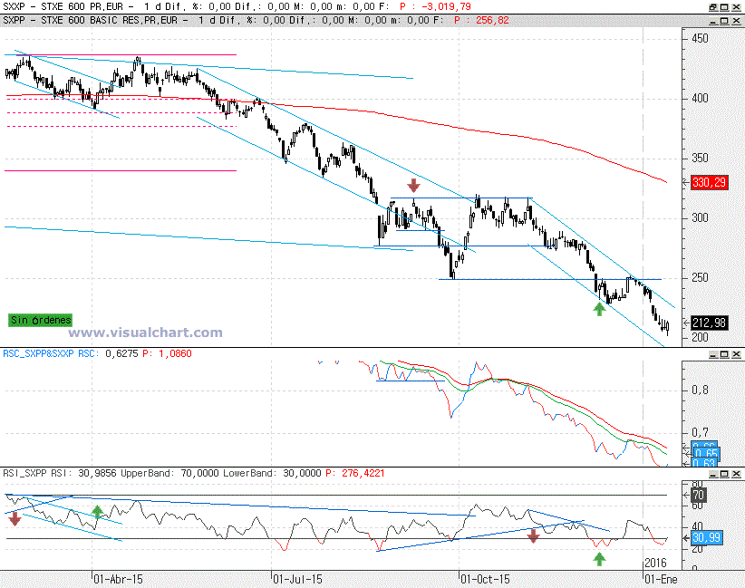The width and height of the screenshot is (745, 588).
Task: Click the red 'P : 256,82' value
Action: click(x=481, y=21)
